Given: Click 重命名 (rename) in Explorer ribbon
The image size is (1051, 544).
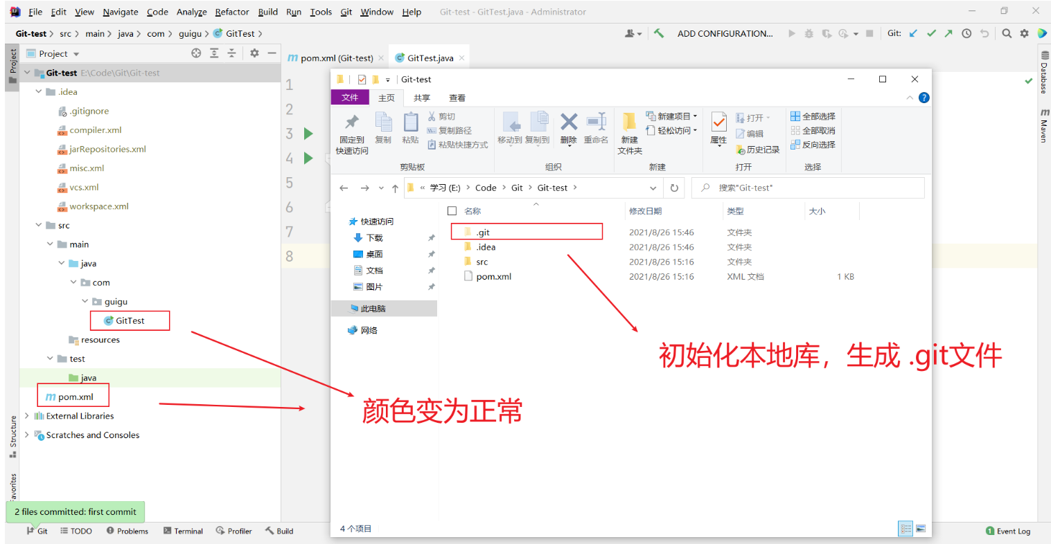Looking at the screenshot, I should click(x=596, y=129).
